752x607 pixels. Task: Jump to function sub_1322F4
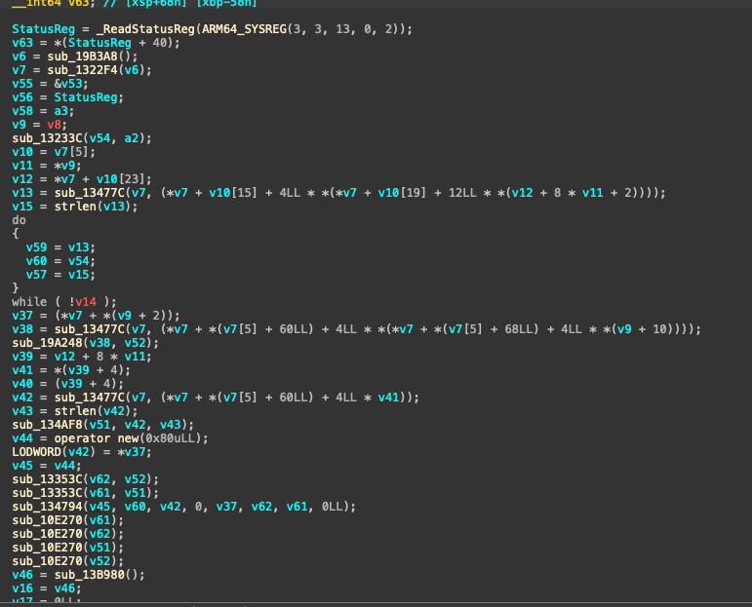click(x=83, y=70)
